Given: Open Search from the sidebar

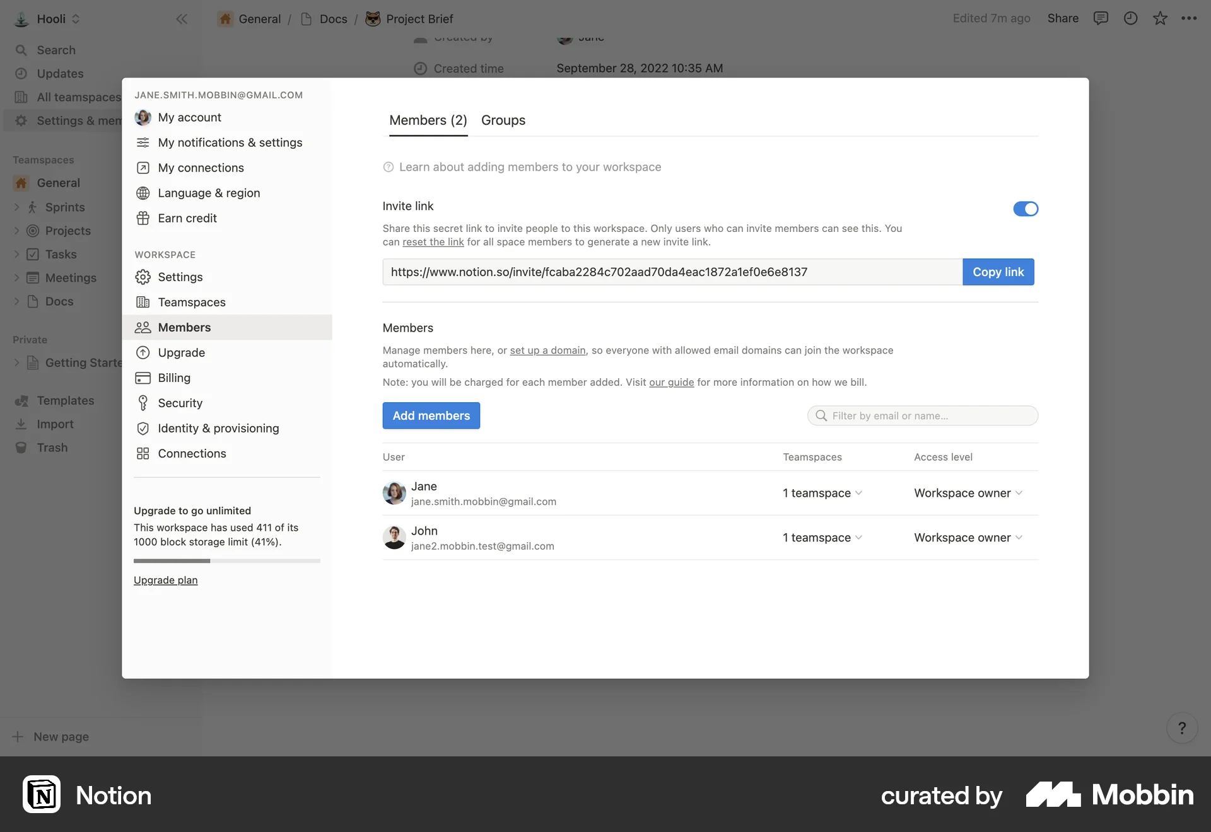Looking at the screenshot, I should coord(55,50).
